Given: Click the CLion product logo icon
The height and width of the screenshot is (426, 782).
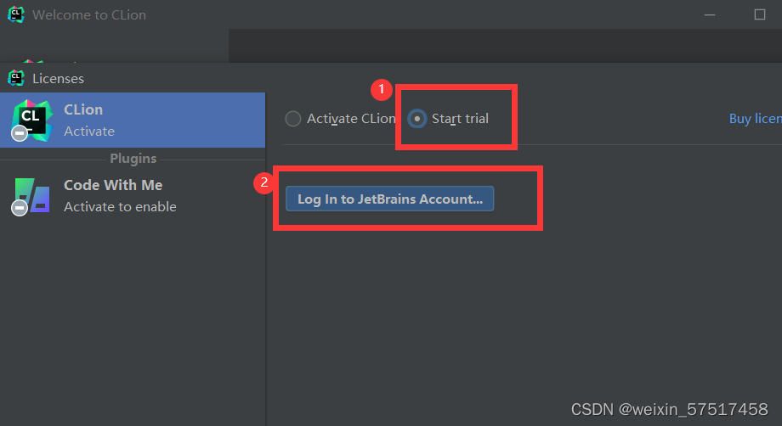Looking at the screenshot, I should pyautogui.click(x=32, y=121).
